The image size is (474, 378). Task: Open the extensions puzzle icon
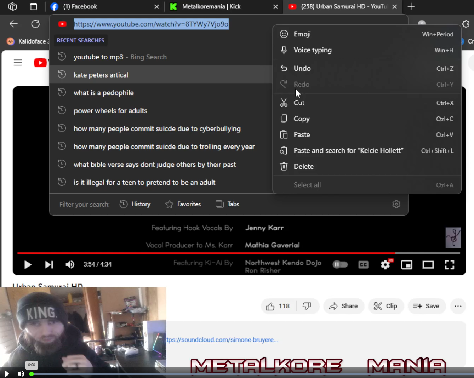pyautogui.click(x=466, y=24)
